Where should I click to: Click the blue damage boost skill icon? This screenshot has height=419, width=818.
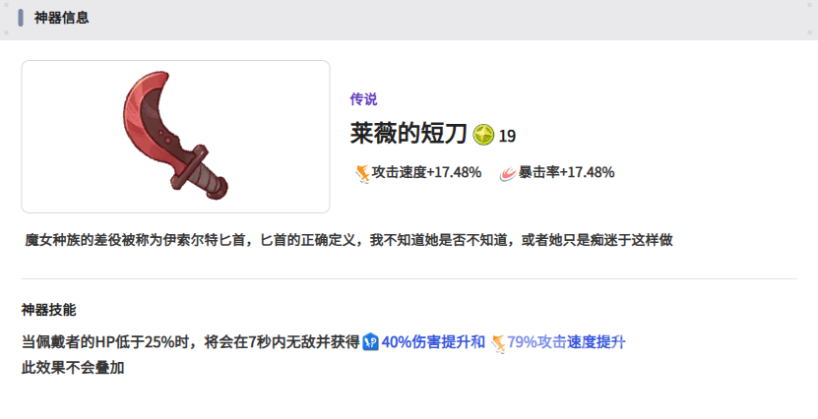[370, 342]
